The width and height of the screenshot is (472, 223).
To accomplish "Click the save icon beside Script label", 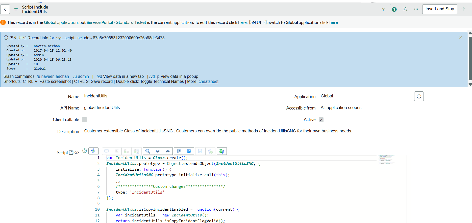I will click(x=71, y=153).
